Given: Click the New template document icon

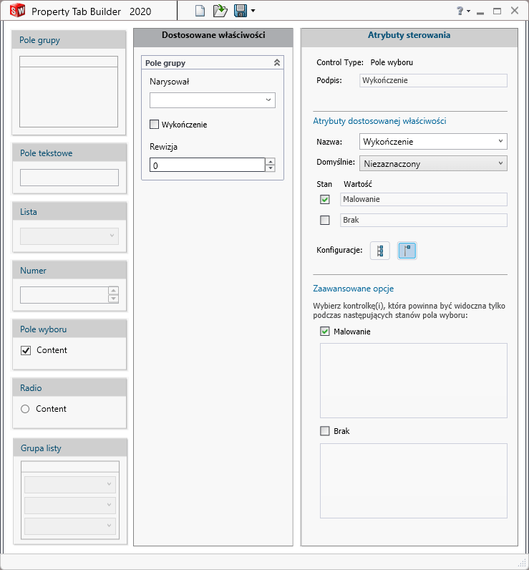Looking at the screenshot, I should pyautogui.click(x=200, y=11).
